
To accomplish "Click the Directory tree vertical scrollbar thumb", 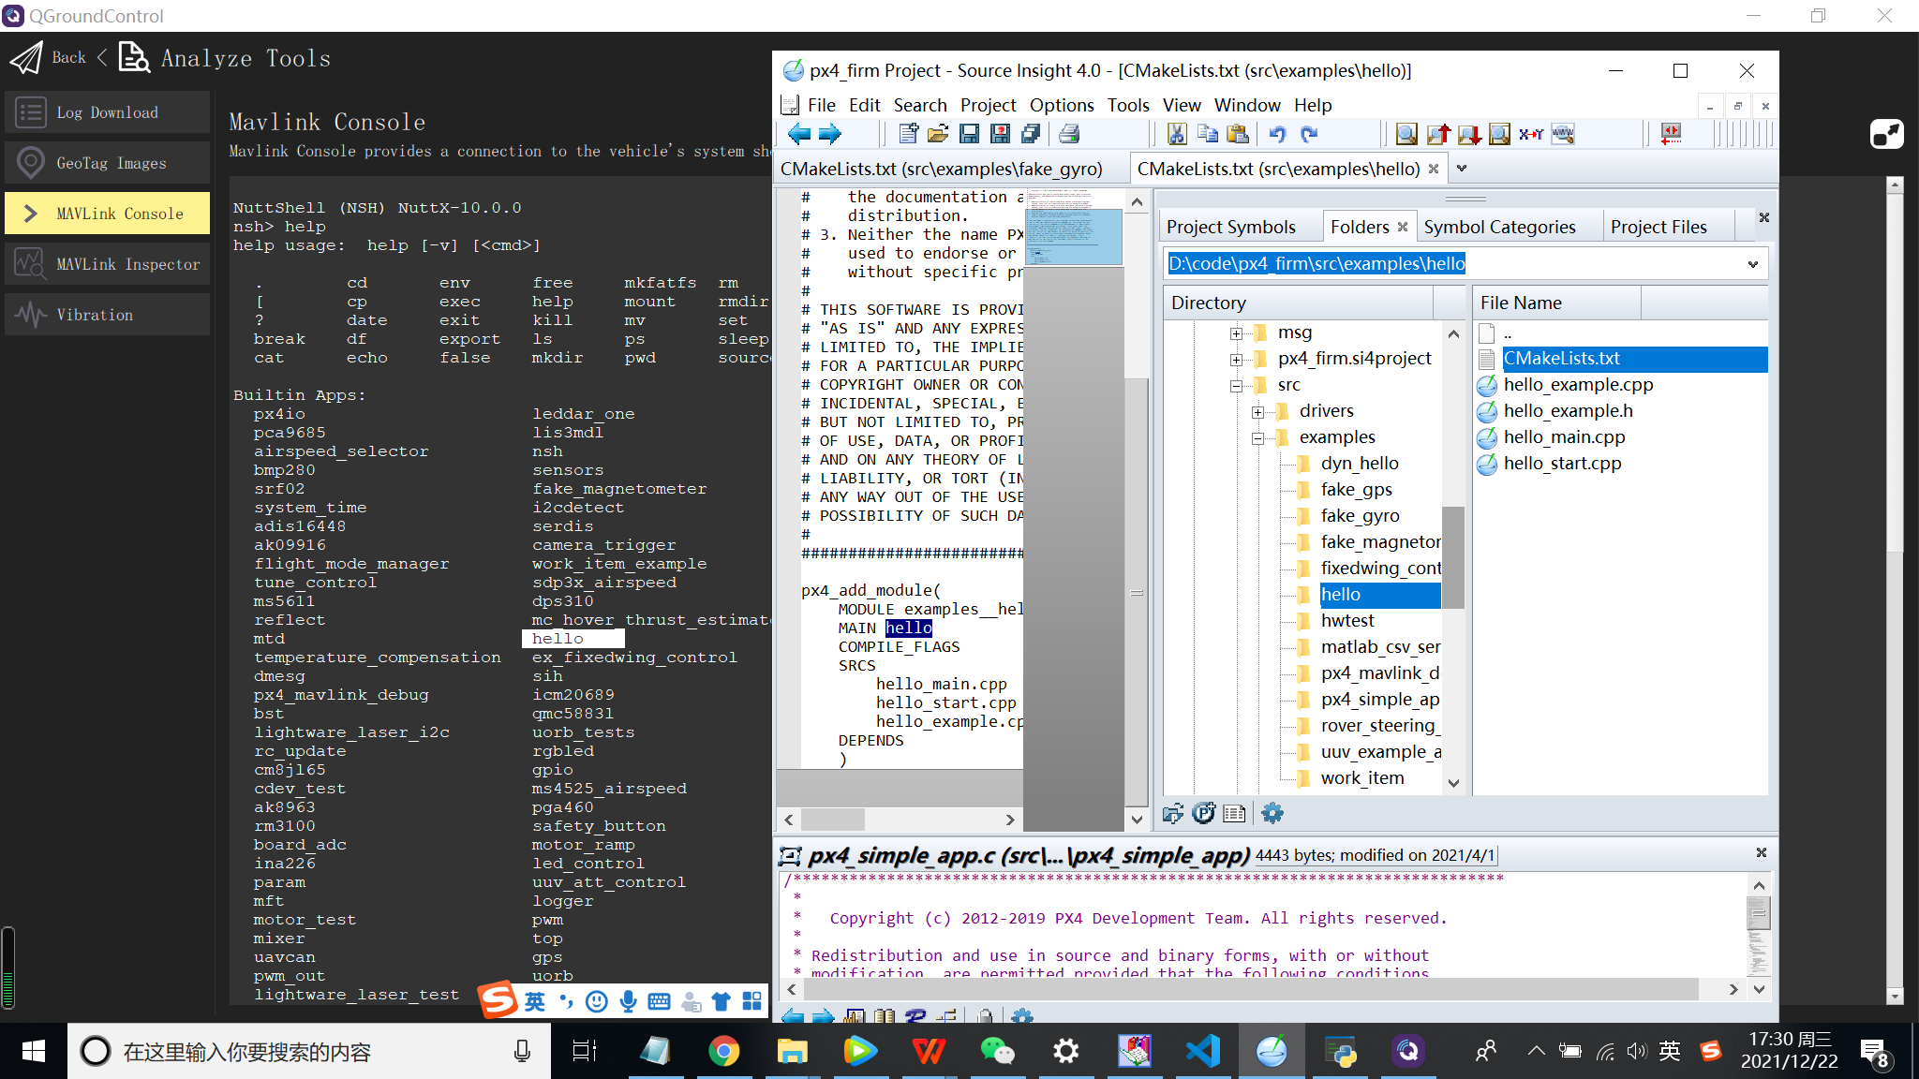I will 1452,557.
